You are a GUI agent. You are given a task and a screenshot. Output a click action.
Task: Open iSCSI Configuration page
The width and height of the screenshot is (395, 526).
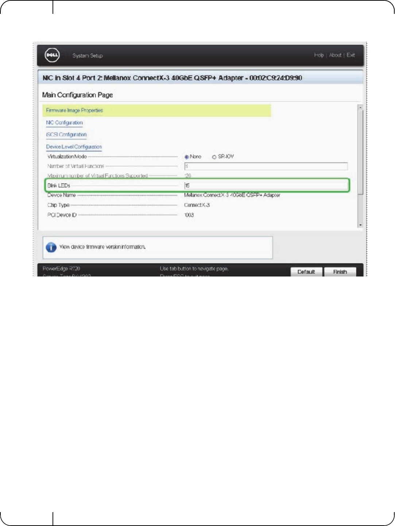point(66,135)
